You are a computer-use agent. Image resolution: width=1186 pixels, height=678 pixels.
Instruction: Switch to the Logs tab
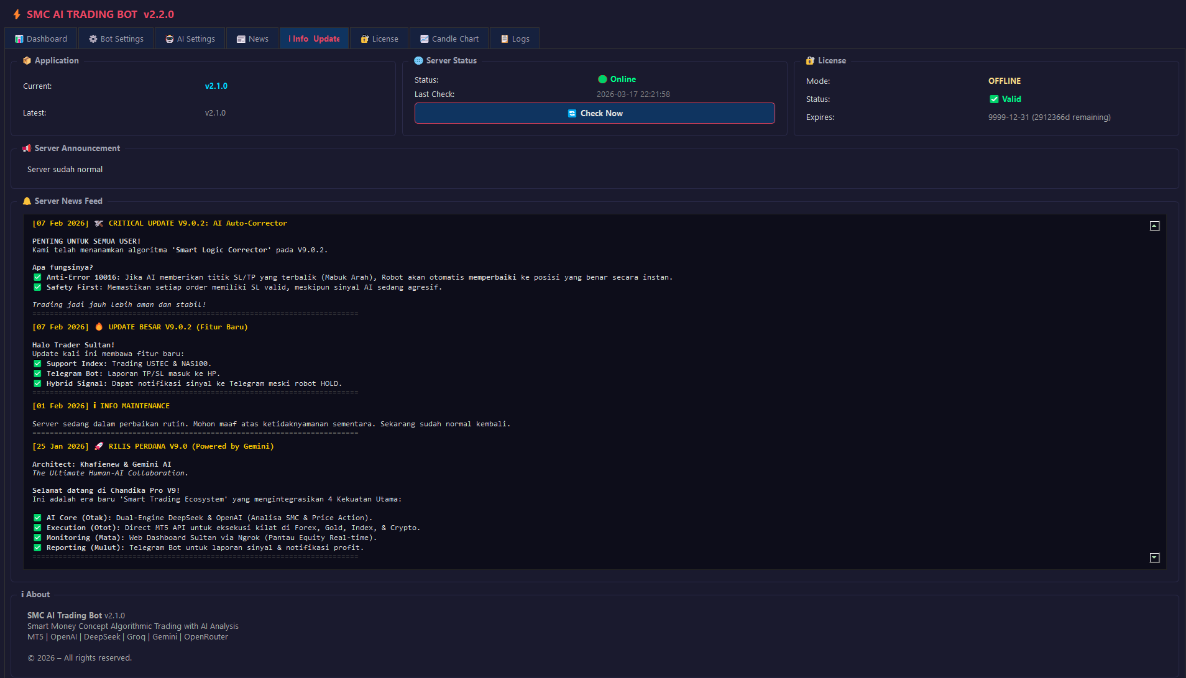pyautogui.click(x=515, y=38)
